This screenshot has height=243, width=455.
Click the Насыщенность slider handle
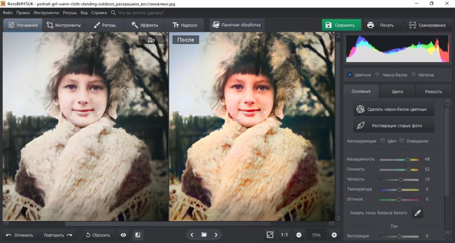click(407, 159)
